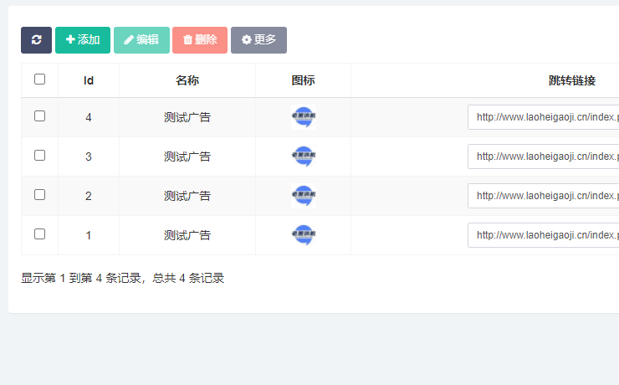Click the 删除 delete button

coord(200,40)
